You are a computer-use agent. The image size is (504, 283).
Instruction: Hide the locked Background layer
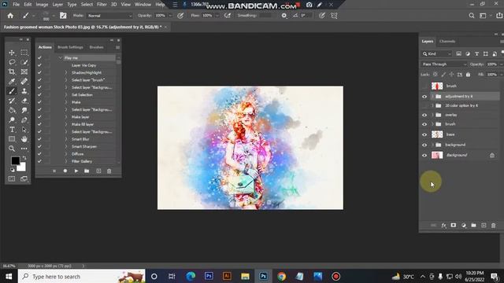click(x=424, y=156)
